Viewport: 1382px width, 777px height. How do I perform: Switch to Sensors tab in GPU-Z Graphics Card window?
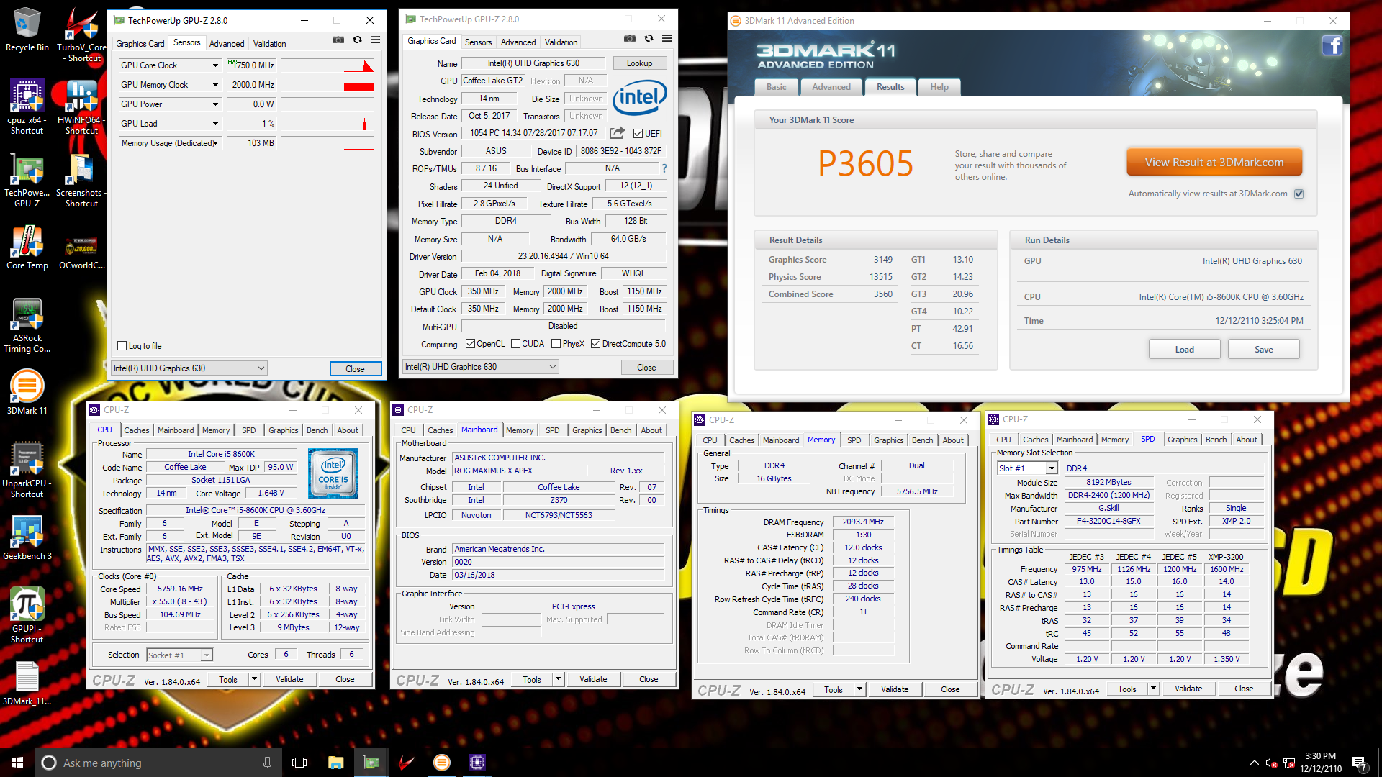pyautogui.click(x=478, y=42)
